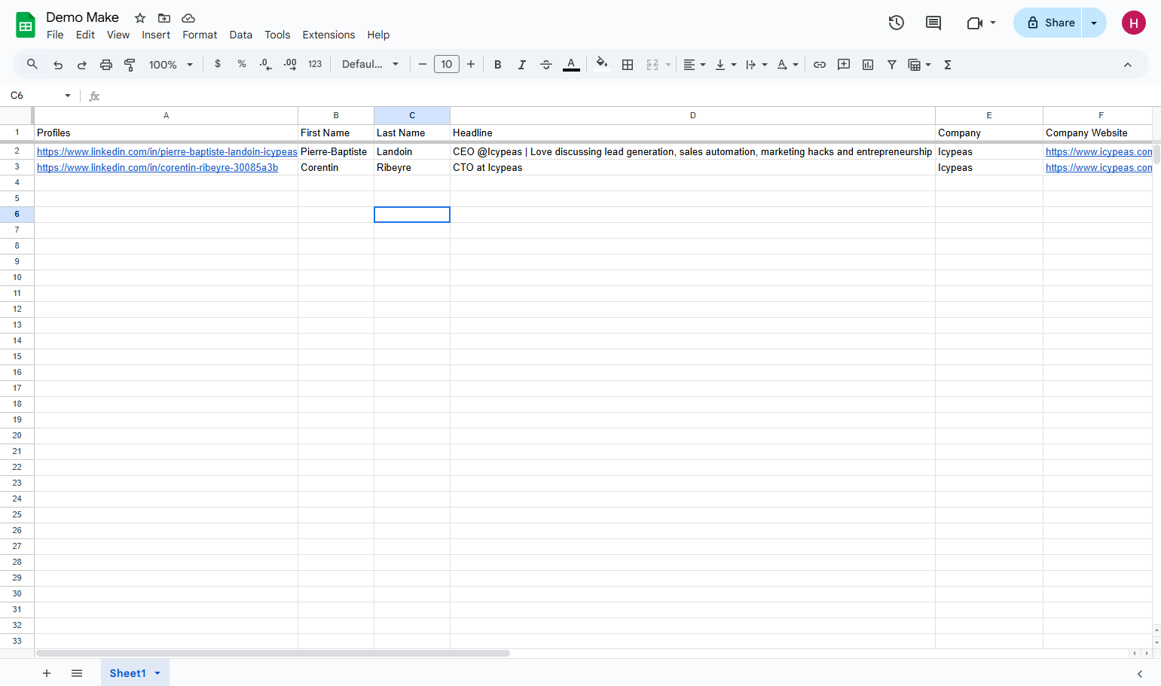Screen dimensions: 1161x686
Task: Open the Share options dropdown arrow
Action: (x=1094, y=23)
